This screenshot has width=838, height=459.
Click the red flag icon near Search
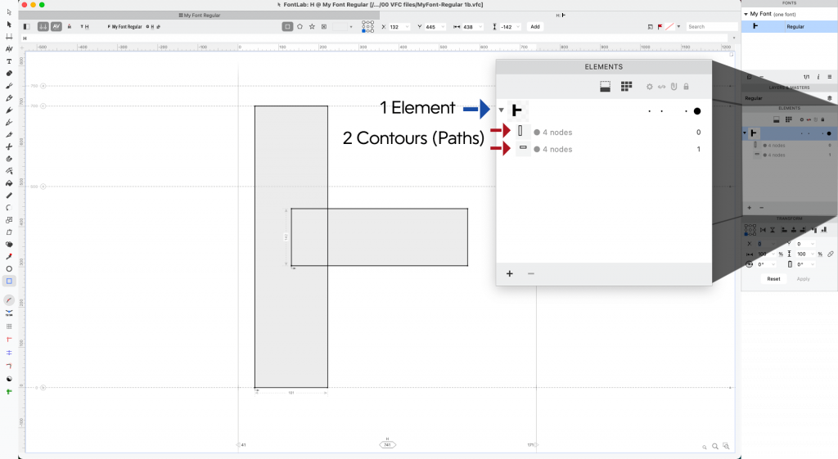660,27
